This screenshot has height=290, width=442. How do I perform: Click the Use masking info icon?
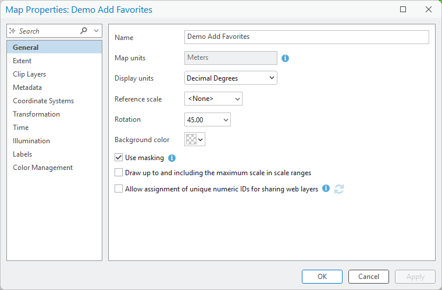(172, 158)
